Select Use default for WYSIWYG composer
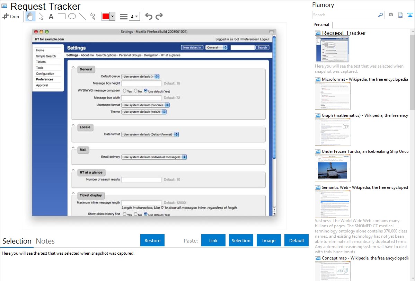415x281 pixels. 145,90
